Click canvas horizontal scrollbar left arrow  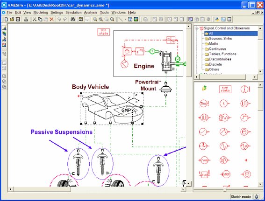[x=10, y=189]
